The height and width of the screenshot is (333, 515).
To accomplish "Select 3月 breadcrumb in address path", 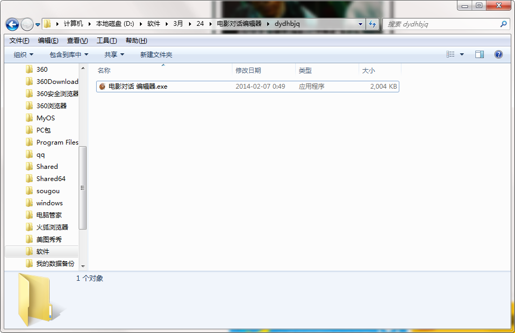I will [x=178, y=24].
